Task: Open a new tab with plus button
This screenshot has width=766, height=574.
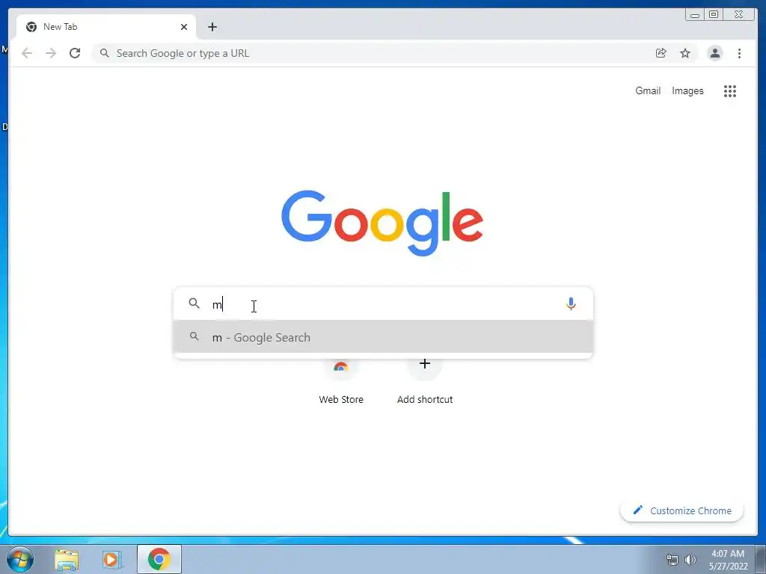Action: 212,27
